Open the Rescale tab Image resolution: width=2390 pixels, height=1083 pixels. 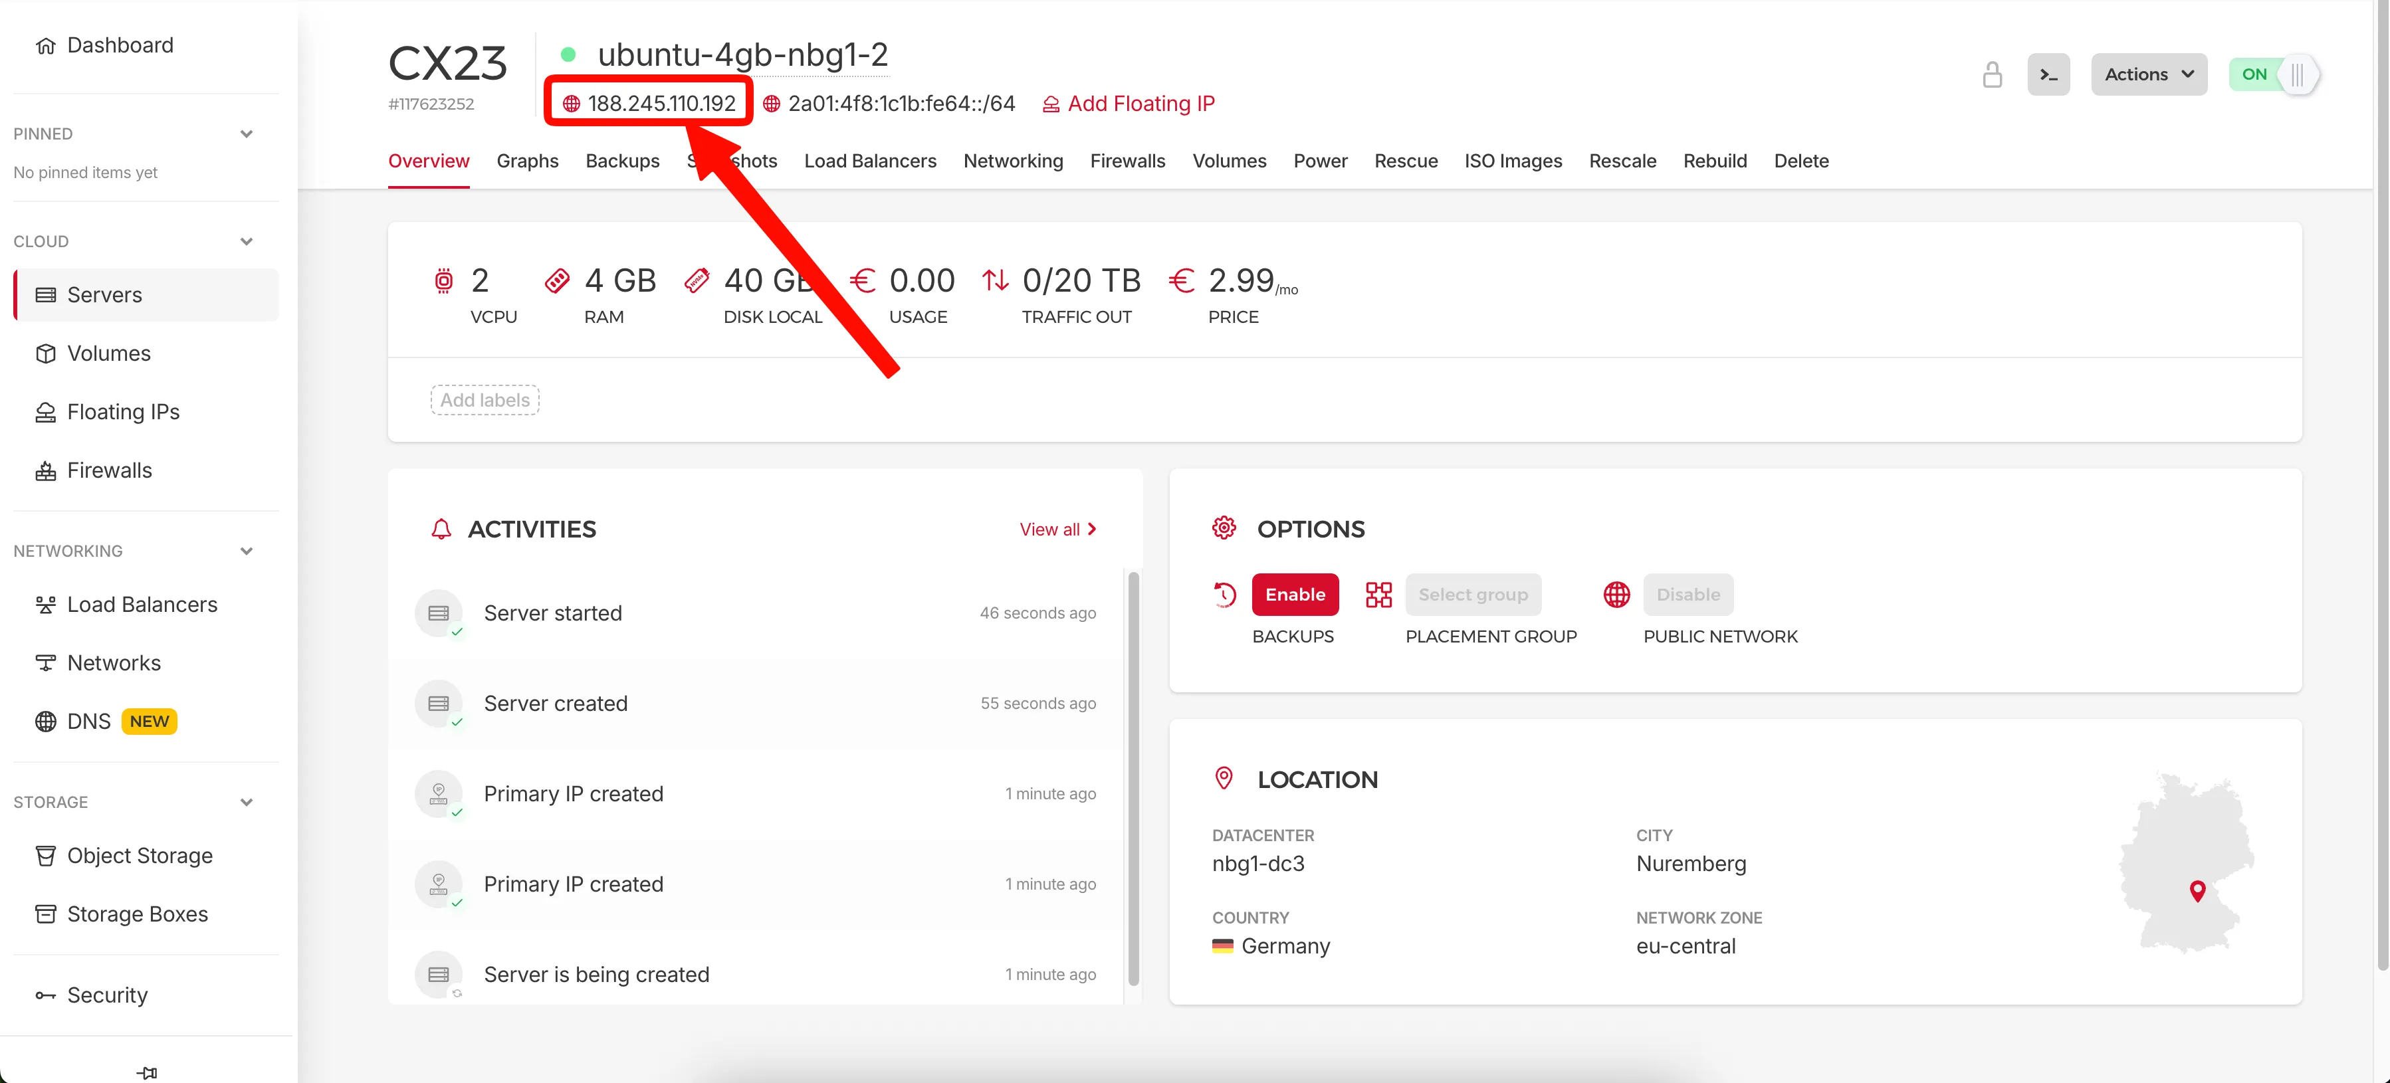(x=1623, y=160)
